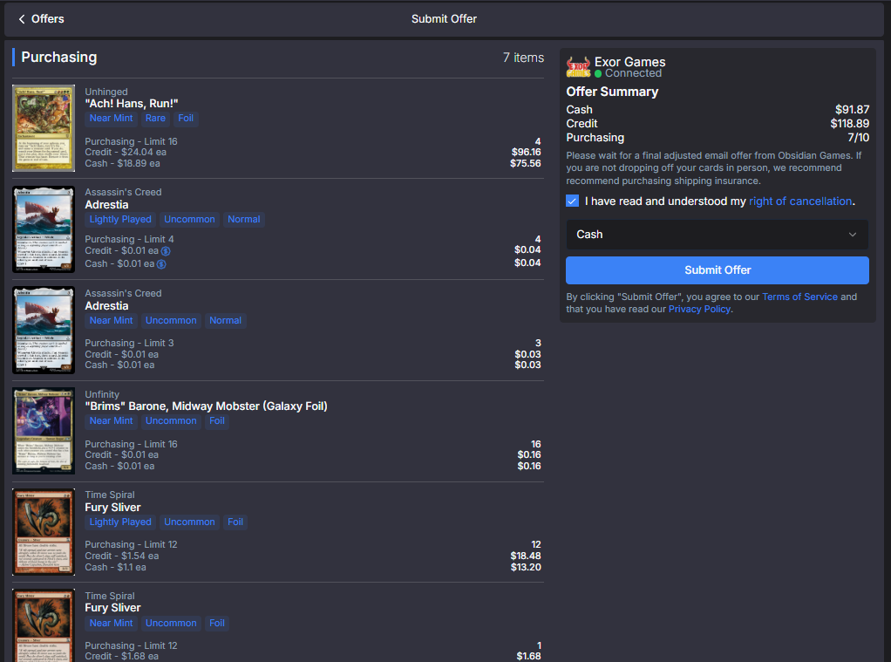
Task: Click Normal tag on Lightly Played Adrestia
Action: [244, 220]
